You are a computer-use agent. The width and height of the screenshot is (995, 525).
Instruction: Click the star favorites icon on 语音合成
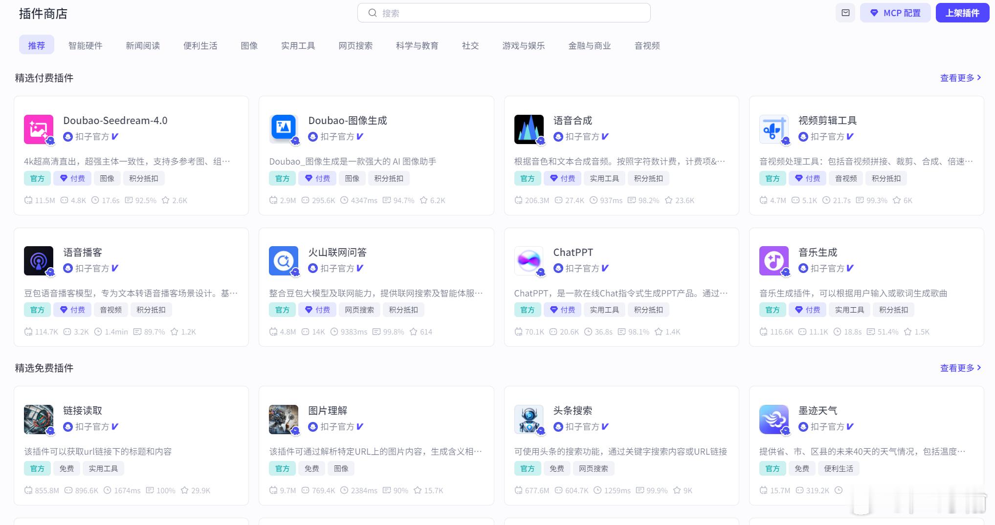tap(668, 200)
